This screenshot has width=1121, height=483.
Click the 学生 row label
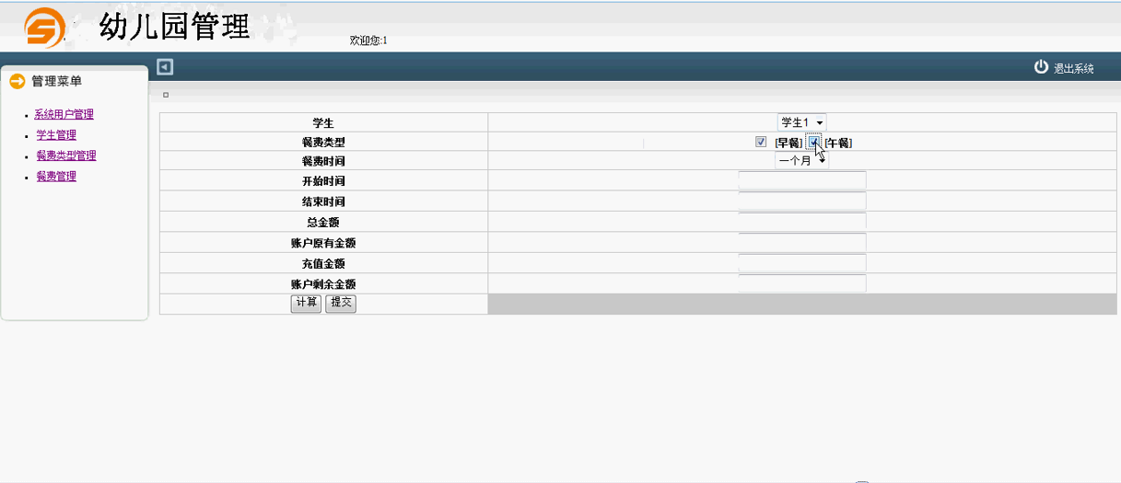(x=323, y=122)
